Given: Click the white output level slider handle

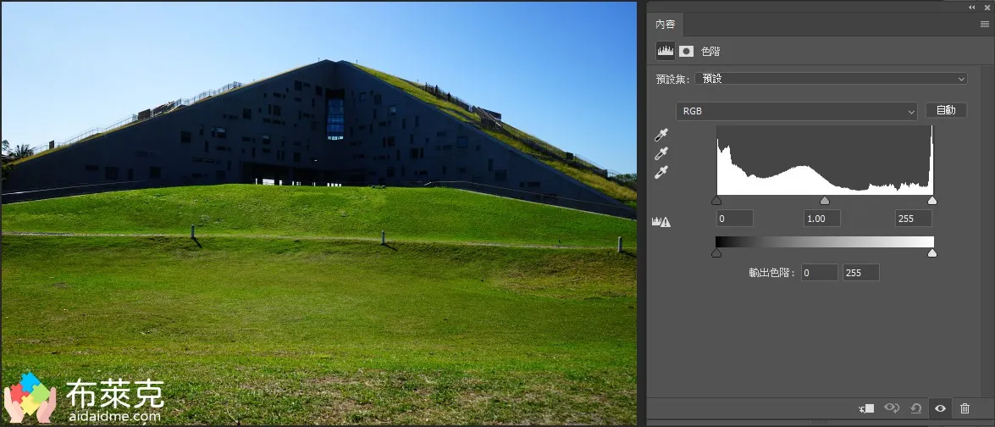Looking at the screenshot, I should click(x=932, y=252).
